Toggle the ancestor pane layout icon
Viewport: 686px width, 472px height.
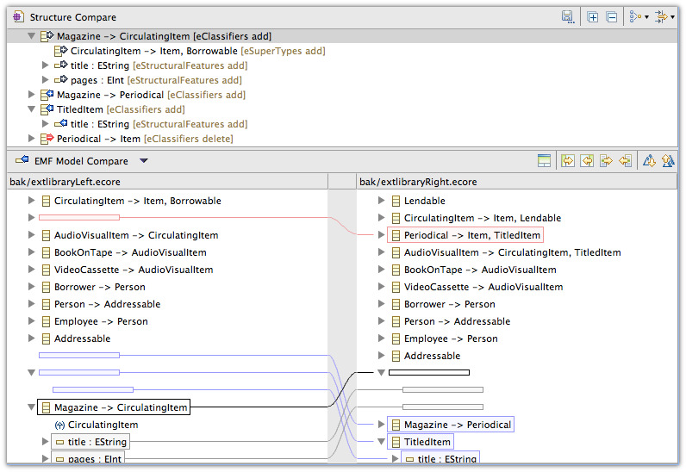(x=544, y=160)
